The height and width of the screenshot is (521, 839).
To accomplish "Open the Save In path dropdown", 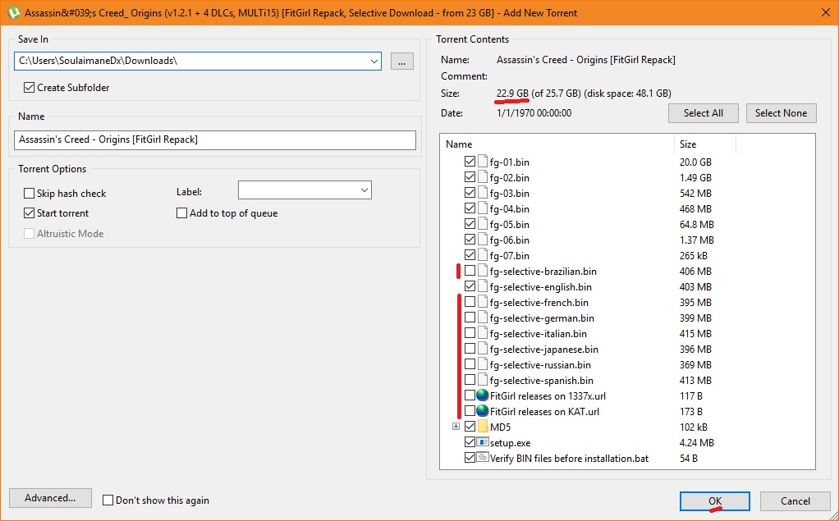I will (374, 61).
